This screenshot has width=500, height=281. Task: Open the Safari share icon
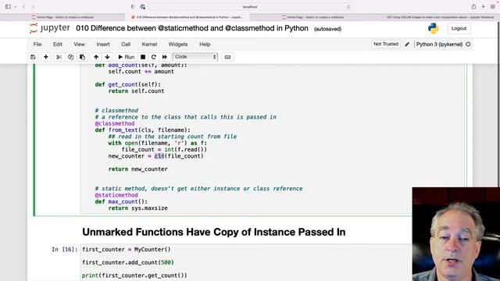473,6
